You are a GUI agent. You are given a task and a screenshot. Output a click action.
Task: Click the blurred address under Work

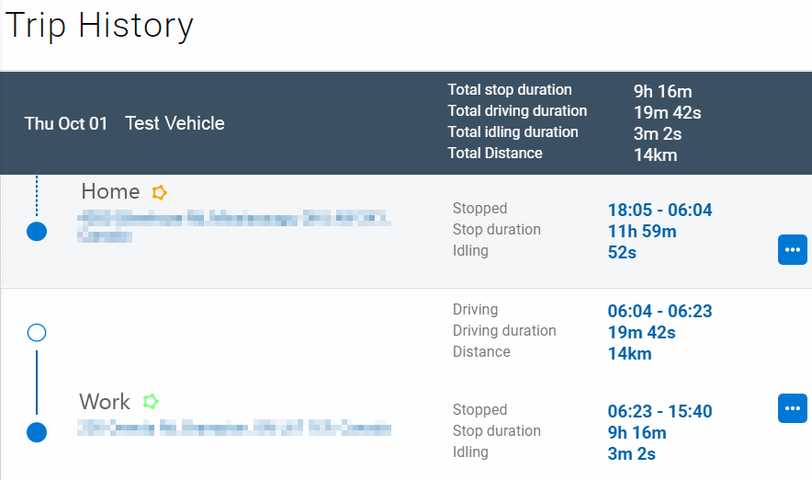234,428
